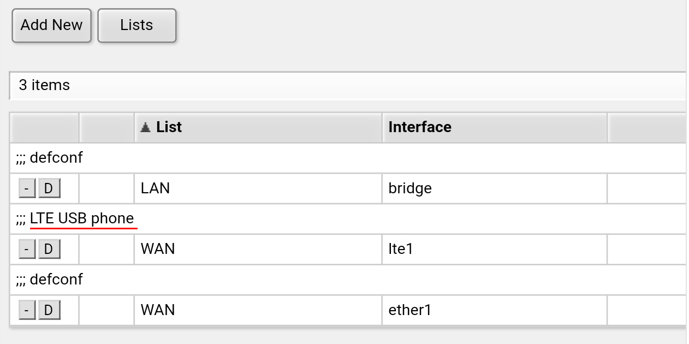This screenshot has width=689, height=344.
Task: Open the bridge interface entry
Action: (x=410, y=188)
